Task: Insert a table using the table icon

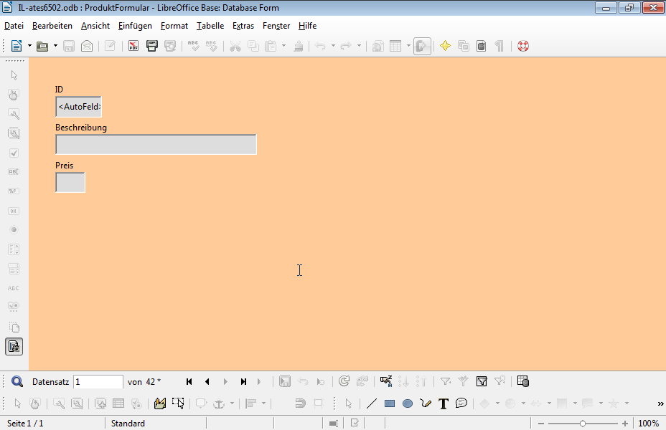Action: [x=395, y=46]
